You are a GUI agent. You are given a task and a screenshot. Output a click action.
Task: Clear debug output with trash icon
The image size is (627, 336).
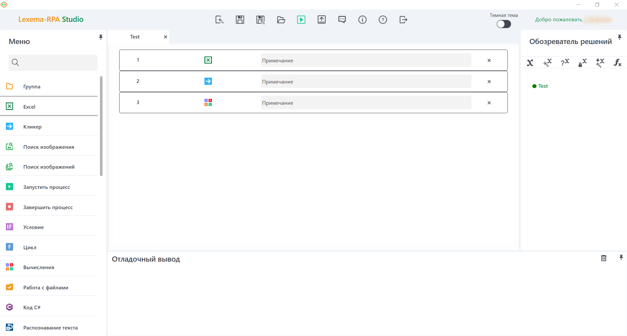coord(604,258)
